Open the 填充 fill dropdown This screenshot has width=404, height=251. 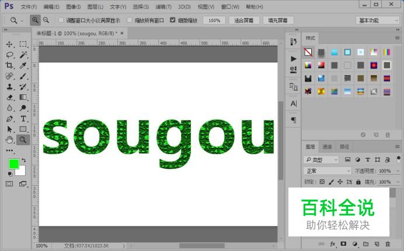[x=398, y=182]
